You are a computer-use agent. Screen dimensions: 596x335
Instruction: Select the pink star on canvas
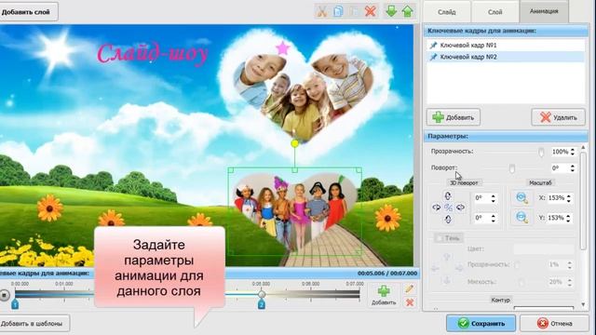[x=282, y=48]
